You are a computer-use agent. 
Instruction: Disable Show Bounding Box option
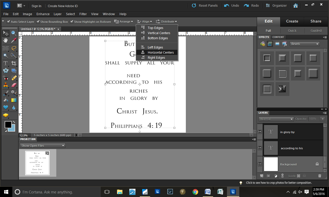pyautogui.click(x=38, y=22)
